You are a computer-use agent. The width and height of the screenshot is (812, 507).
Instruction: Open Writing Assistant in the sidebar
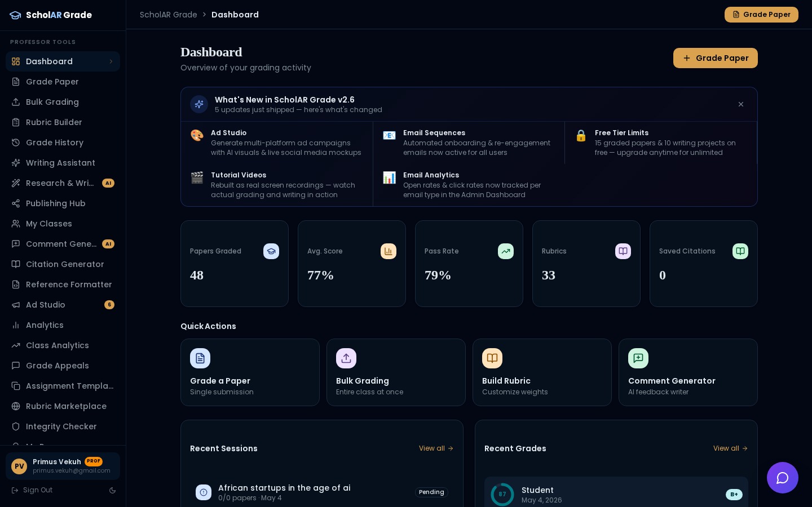point(63,163)
